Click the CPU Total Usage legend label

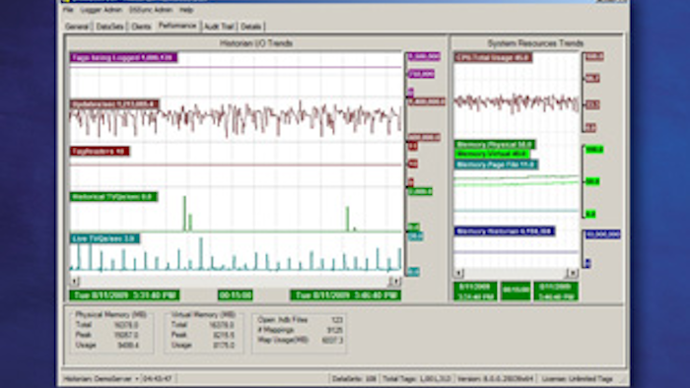493,57
